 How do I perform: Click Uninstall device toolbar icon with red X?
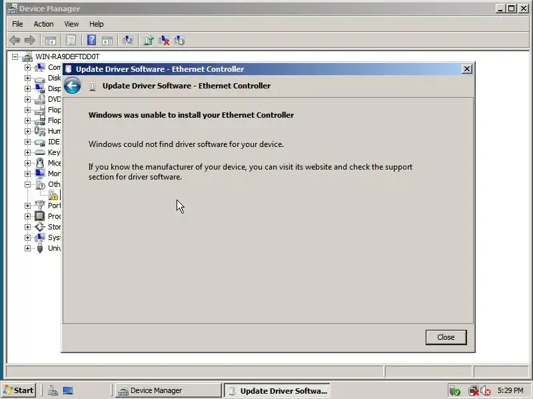[164, 41]
